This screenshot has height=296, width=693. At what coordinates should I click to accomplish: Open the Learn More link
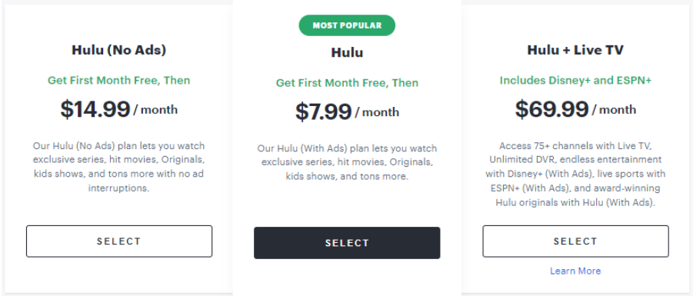(x=575, y=271)
